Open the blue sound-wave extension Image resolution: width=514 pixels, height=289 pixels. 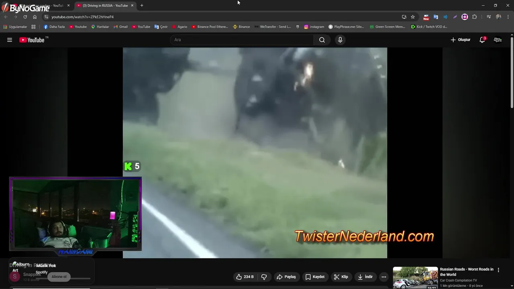pos(445,17)
